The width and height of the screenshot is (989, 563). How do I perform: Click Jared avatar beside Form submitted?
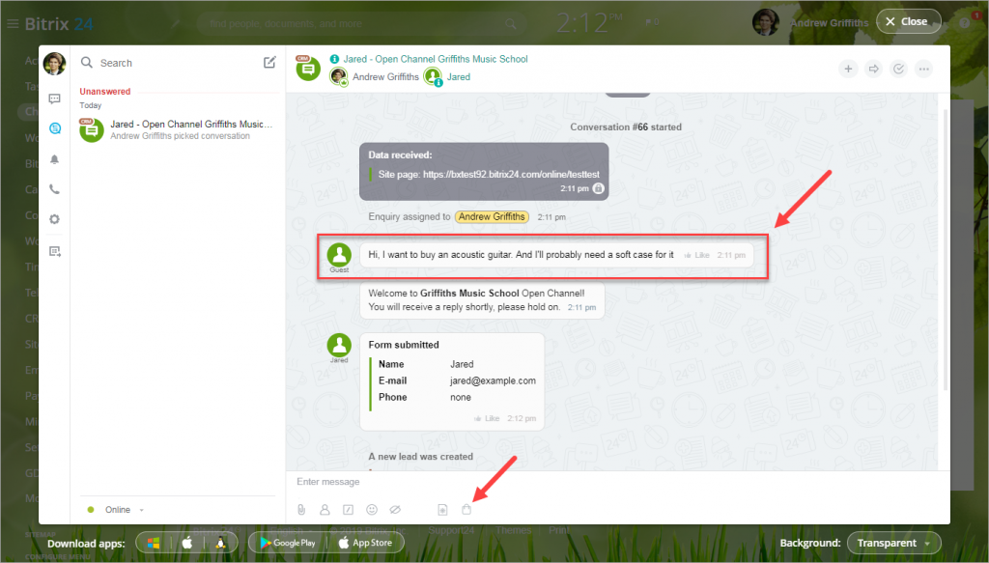point(339,346)
